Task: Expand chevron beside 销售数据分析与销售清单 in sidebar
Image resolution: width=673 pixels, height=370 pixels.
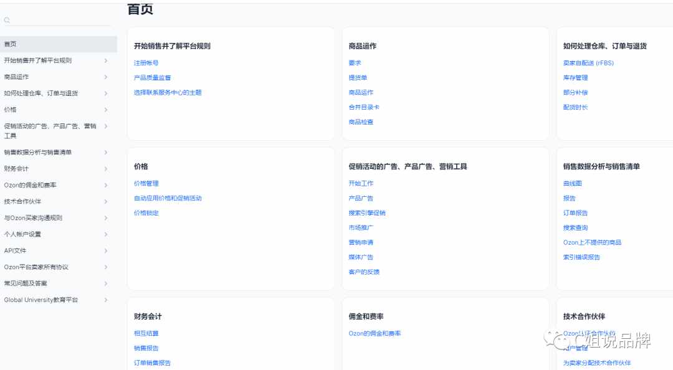Action: [x=105, y=153]
